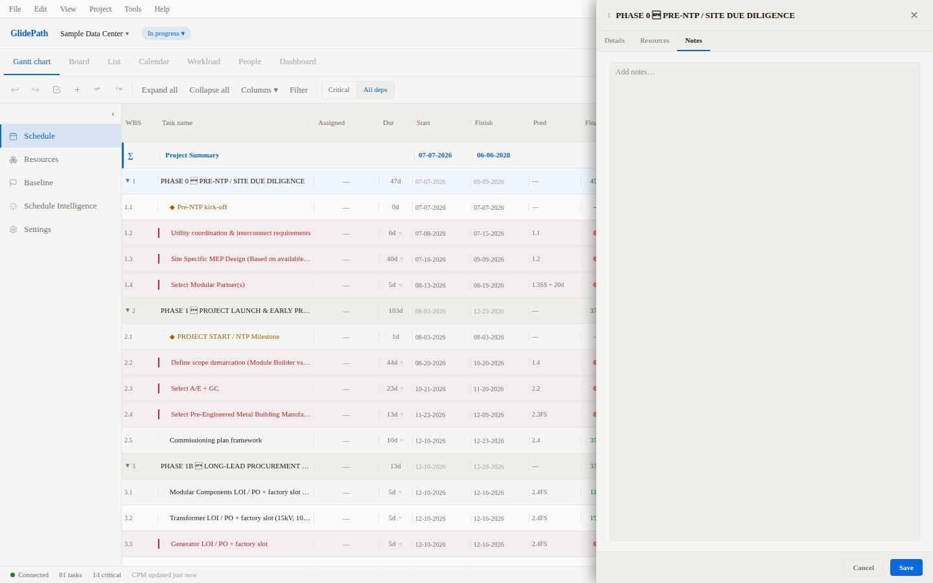Click Collapse all
The height and width of the screenshot is (583, 933).
[x=209, y=90]
